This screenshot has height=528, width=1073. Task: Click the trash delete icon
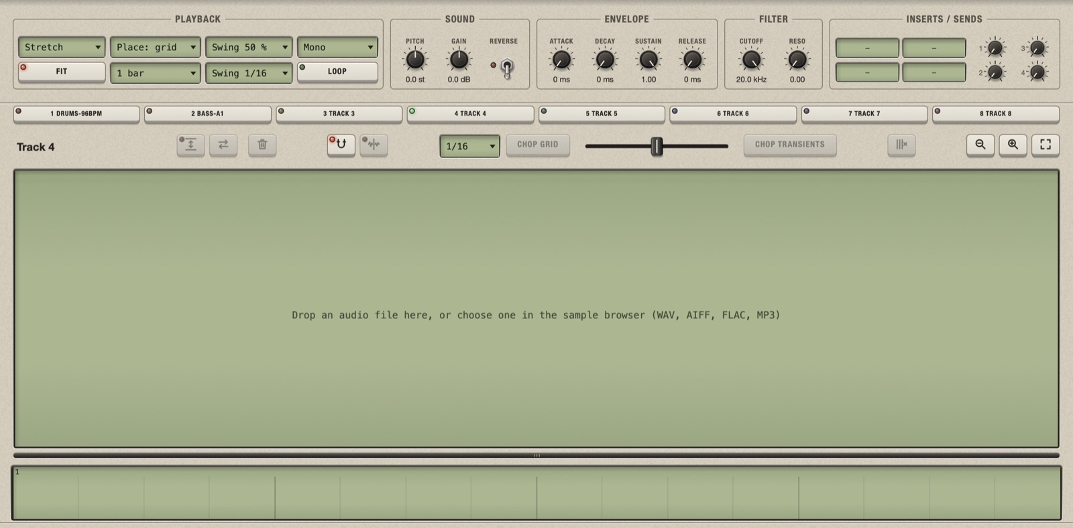[x=262, y=145]
